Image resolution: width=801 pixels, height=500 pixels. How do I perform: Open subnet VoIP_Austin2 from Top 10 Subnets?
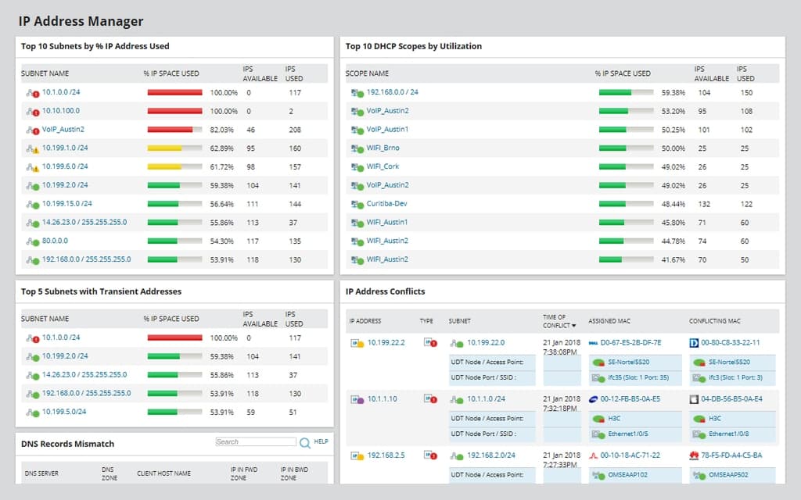(64, 129)
